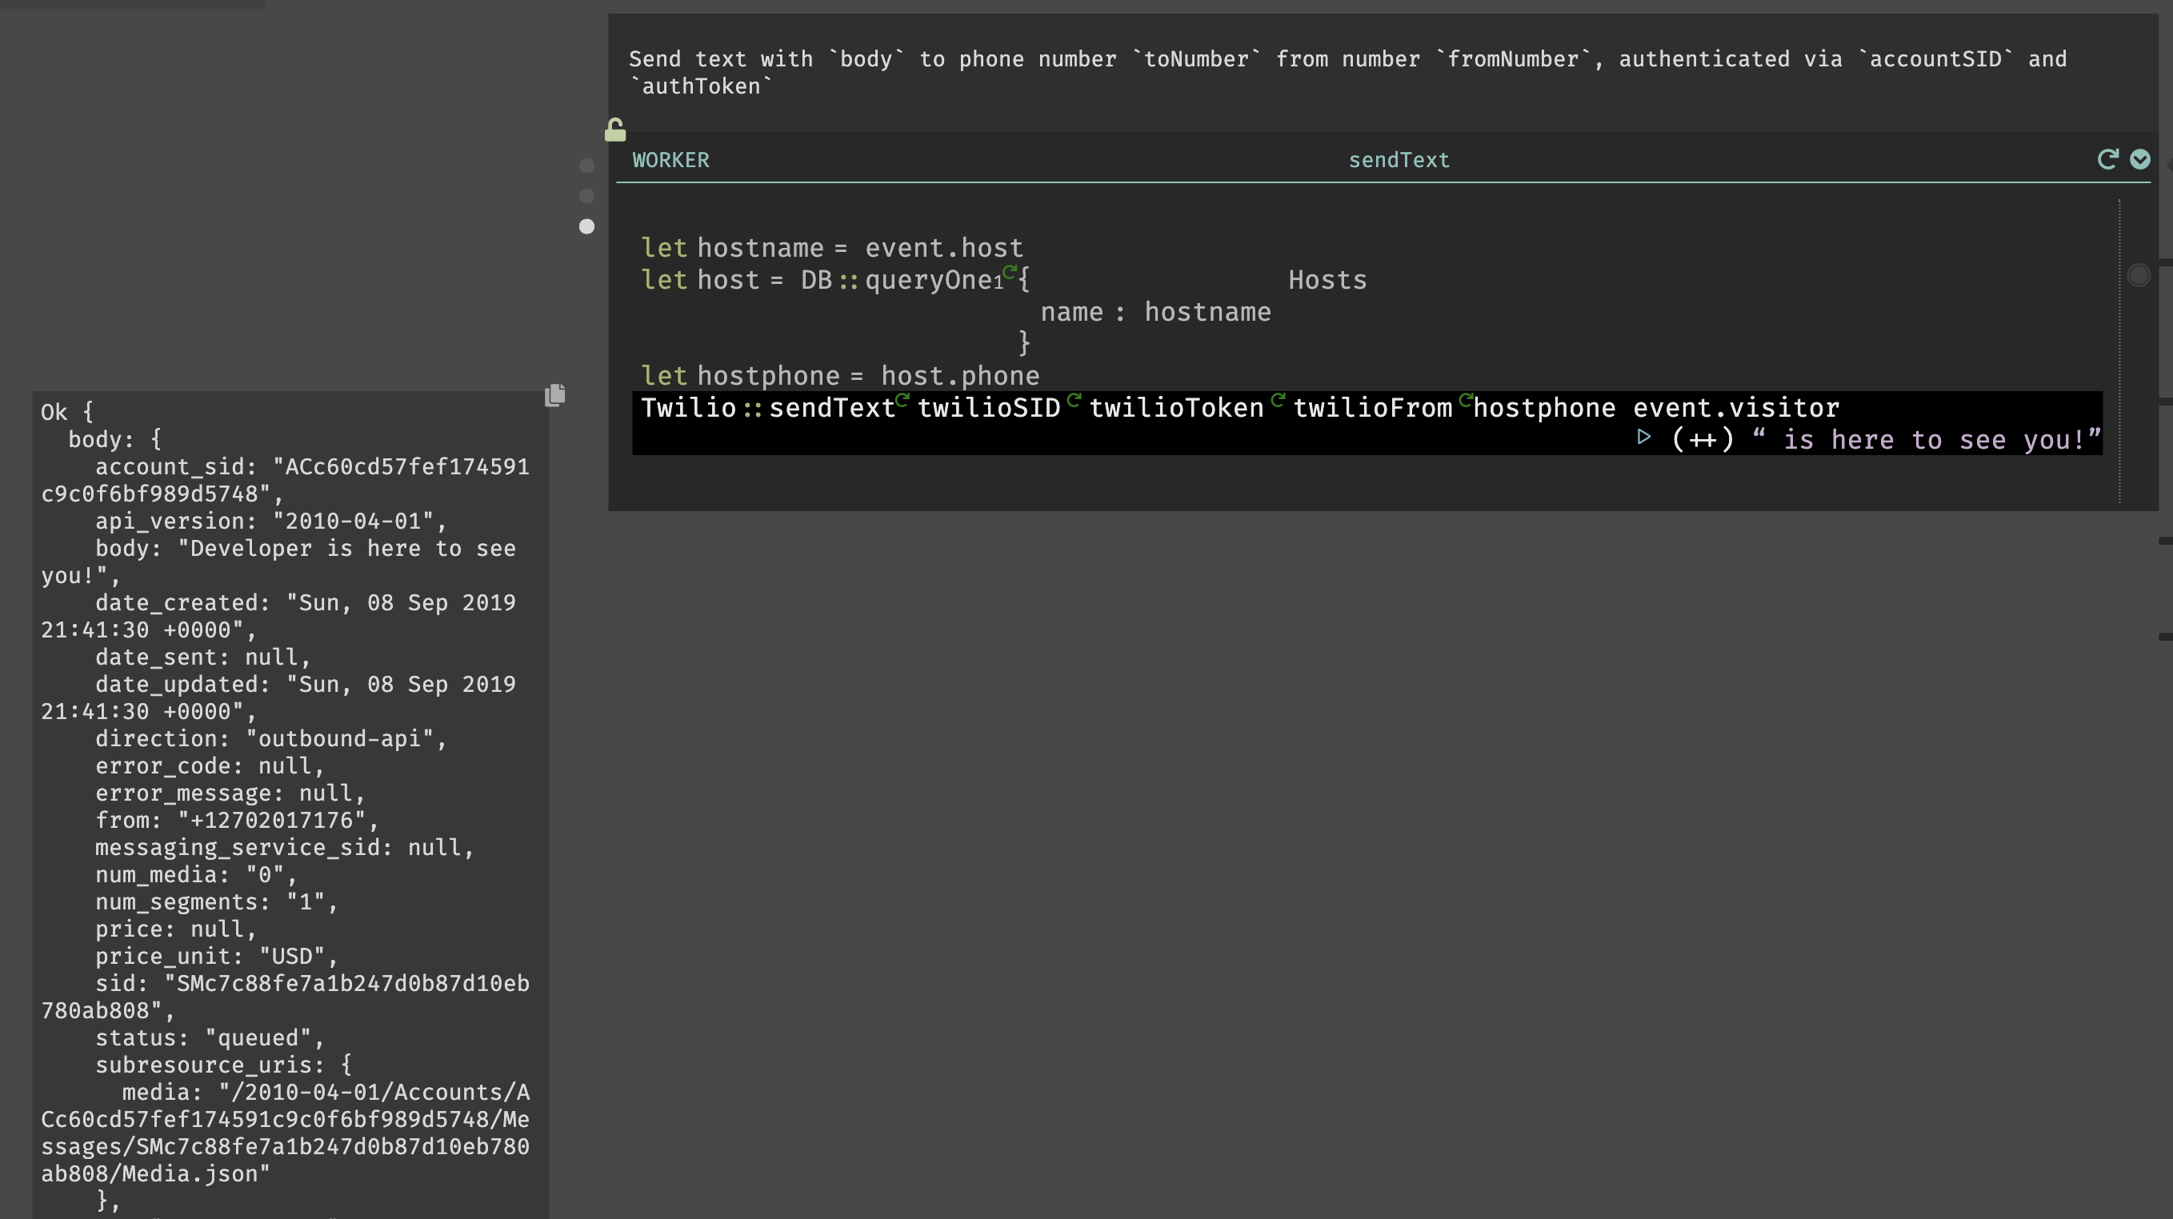Click the re-execute icon beside queryOne
2173x1219 pixels.
(1009, 274)
